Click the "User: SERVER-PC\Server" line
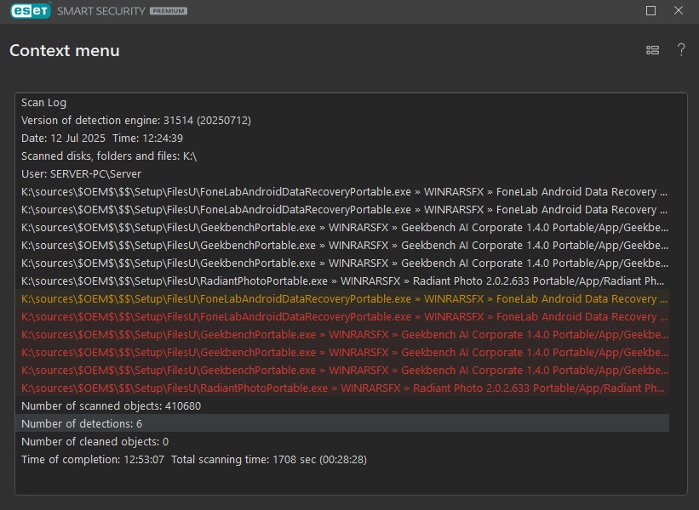 (342, 174)
